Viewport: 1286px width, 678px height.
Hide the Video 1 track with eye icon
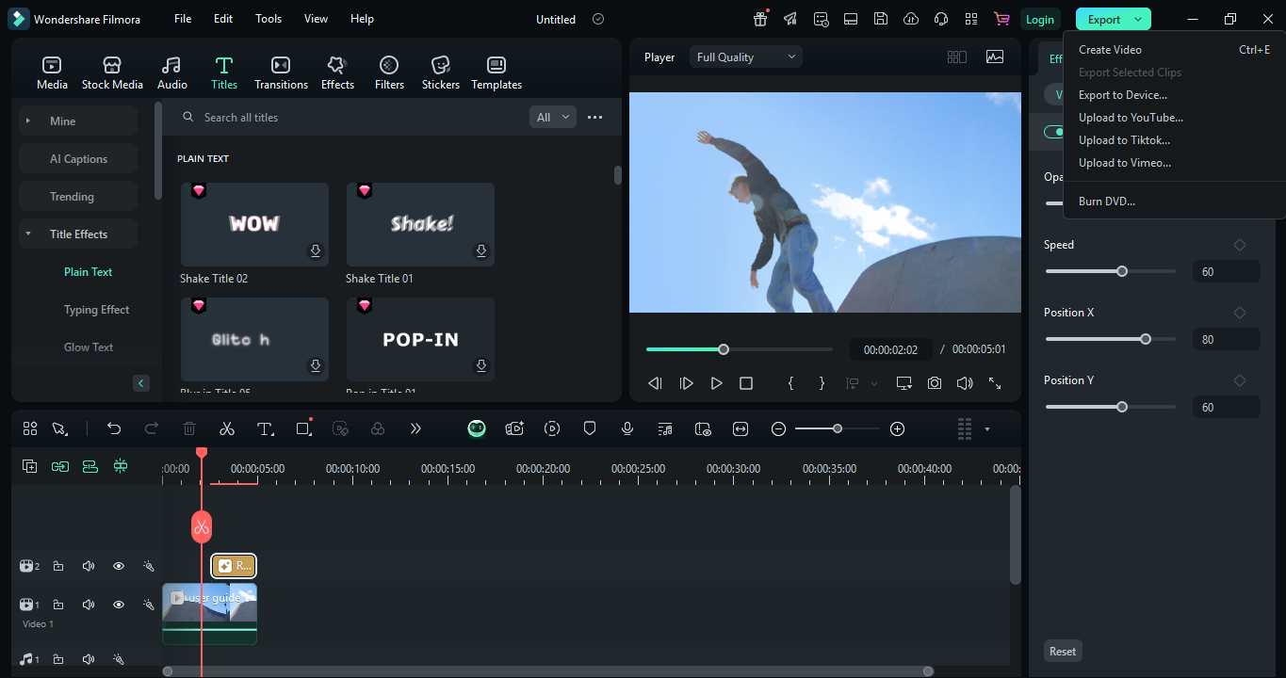pyautogui.click(x=119, y=605)
